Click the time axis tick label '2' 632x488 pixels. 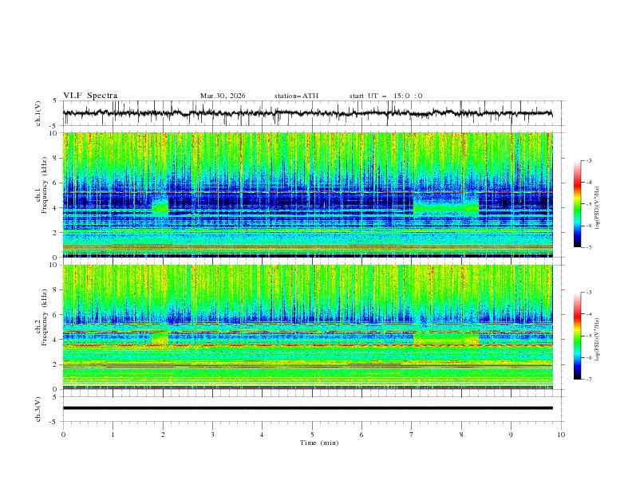(163, 435)
